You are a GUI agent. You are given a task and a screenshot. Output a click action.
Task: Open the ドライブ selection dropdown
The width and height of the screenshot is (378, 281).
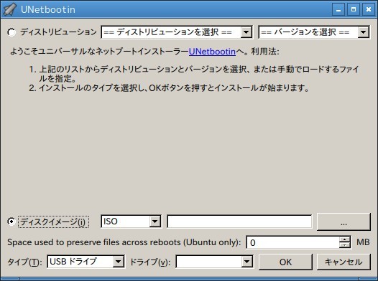(x=214, y=262)
